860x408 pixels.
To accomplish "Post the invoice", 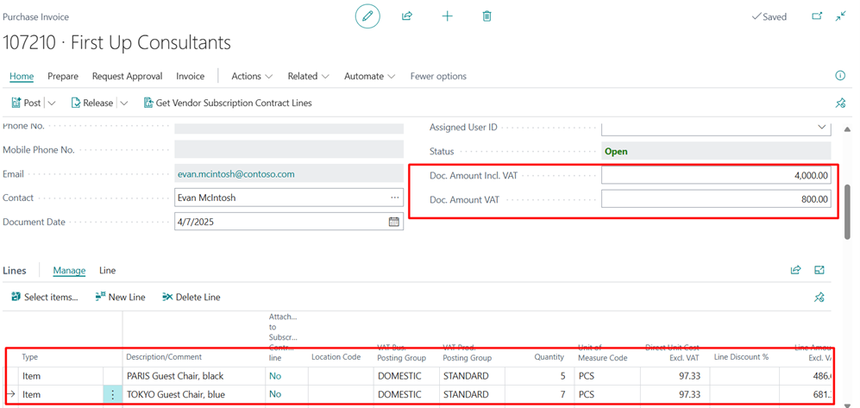I will tap(27, 104).
